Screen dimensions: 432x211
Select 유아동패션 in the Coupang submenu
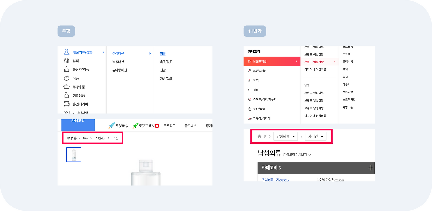[119, 70]
